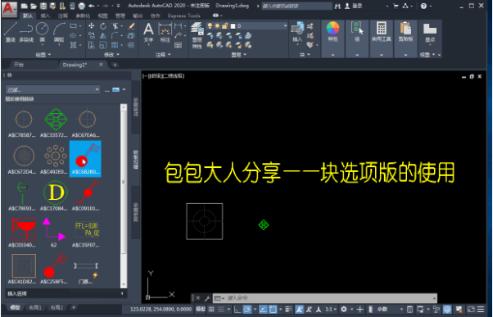Click the Rectangle draw tool icon

73,25
